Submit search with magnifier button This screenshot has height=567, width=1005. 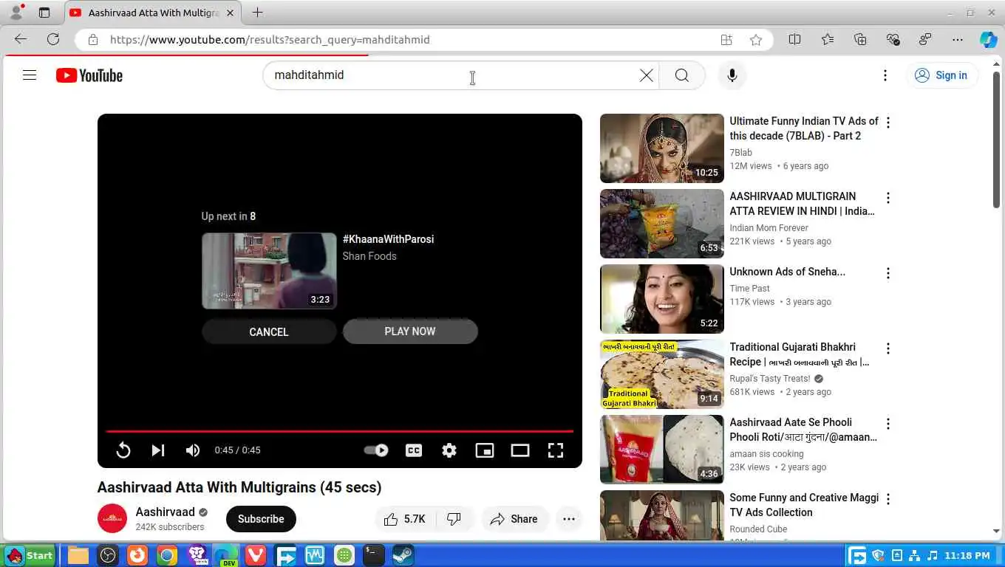(x=681, y=75)
